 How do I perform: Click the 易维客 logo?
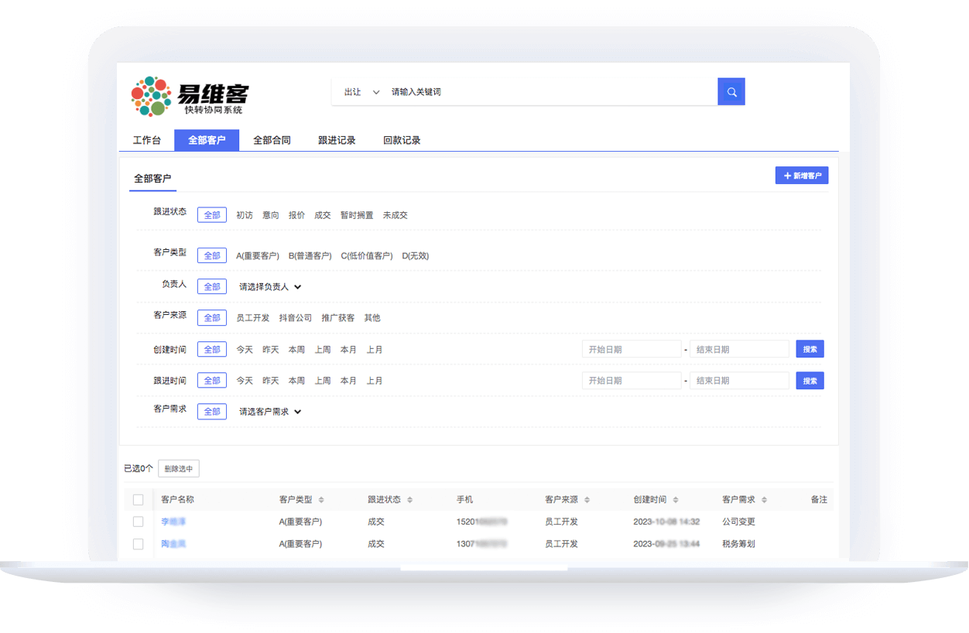(190, 97)
